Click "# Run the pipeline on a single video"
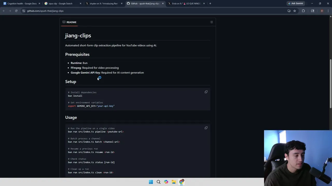 coord(91,128)
